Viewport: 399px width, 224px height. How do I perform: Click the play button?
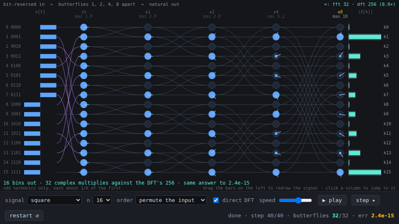[332, 200]
